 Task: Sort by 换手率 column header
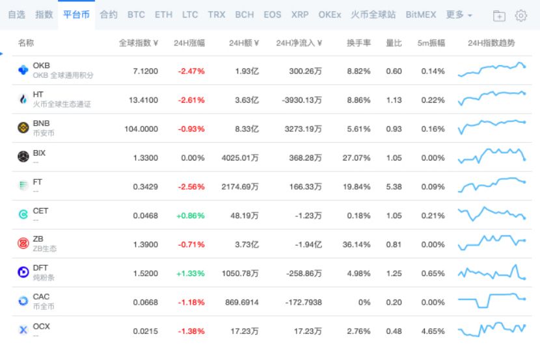[358, 43]
